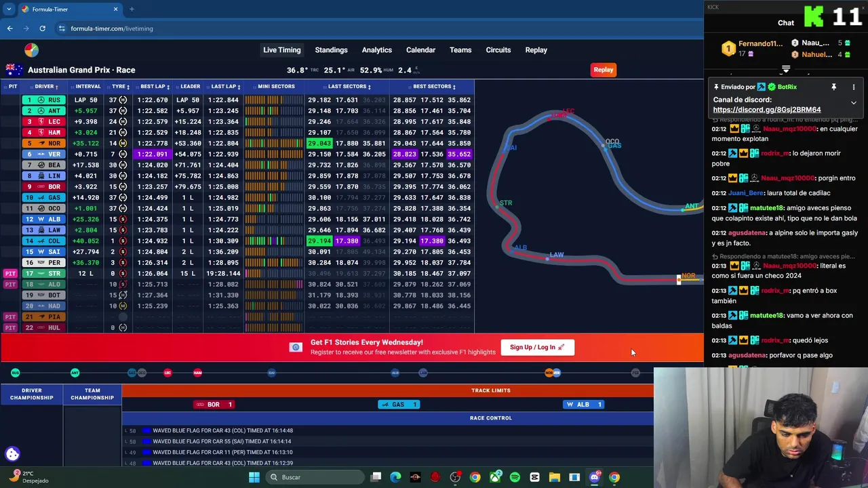Click the Australian flag icon

pos(14,70)
